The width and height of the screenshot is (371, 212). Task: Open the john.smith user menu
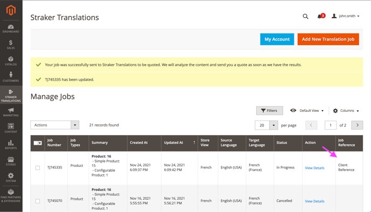point(346,16)
